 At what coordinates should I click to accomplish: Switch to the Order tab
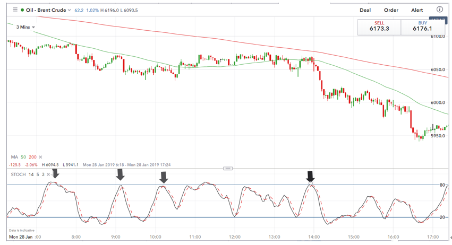click(x=391, y=10)
